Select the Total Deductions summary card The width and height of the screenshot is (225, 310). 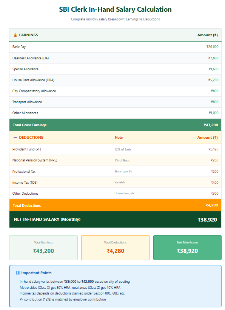coord(115,248)
